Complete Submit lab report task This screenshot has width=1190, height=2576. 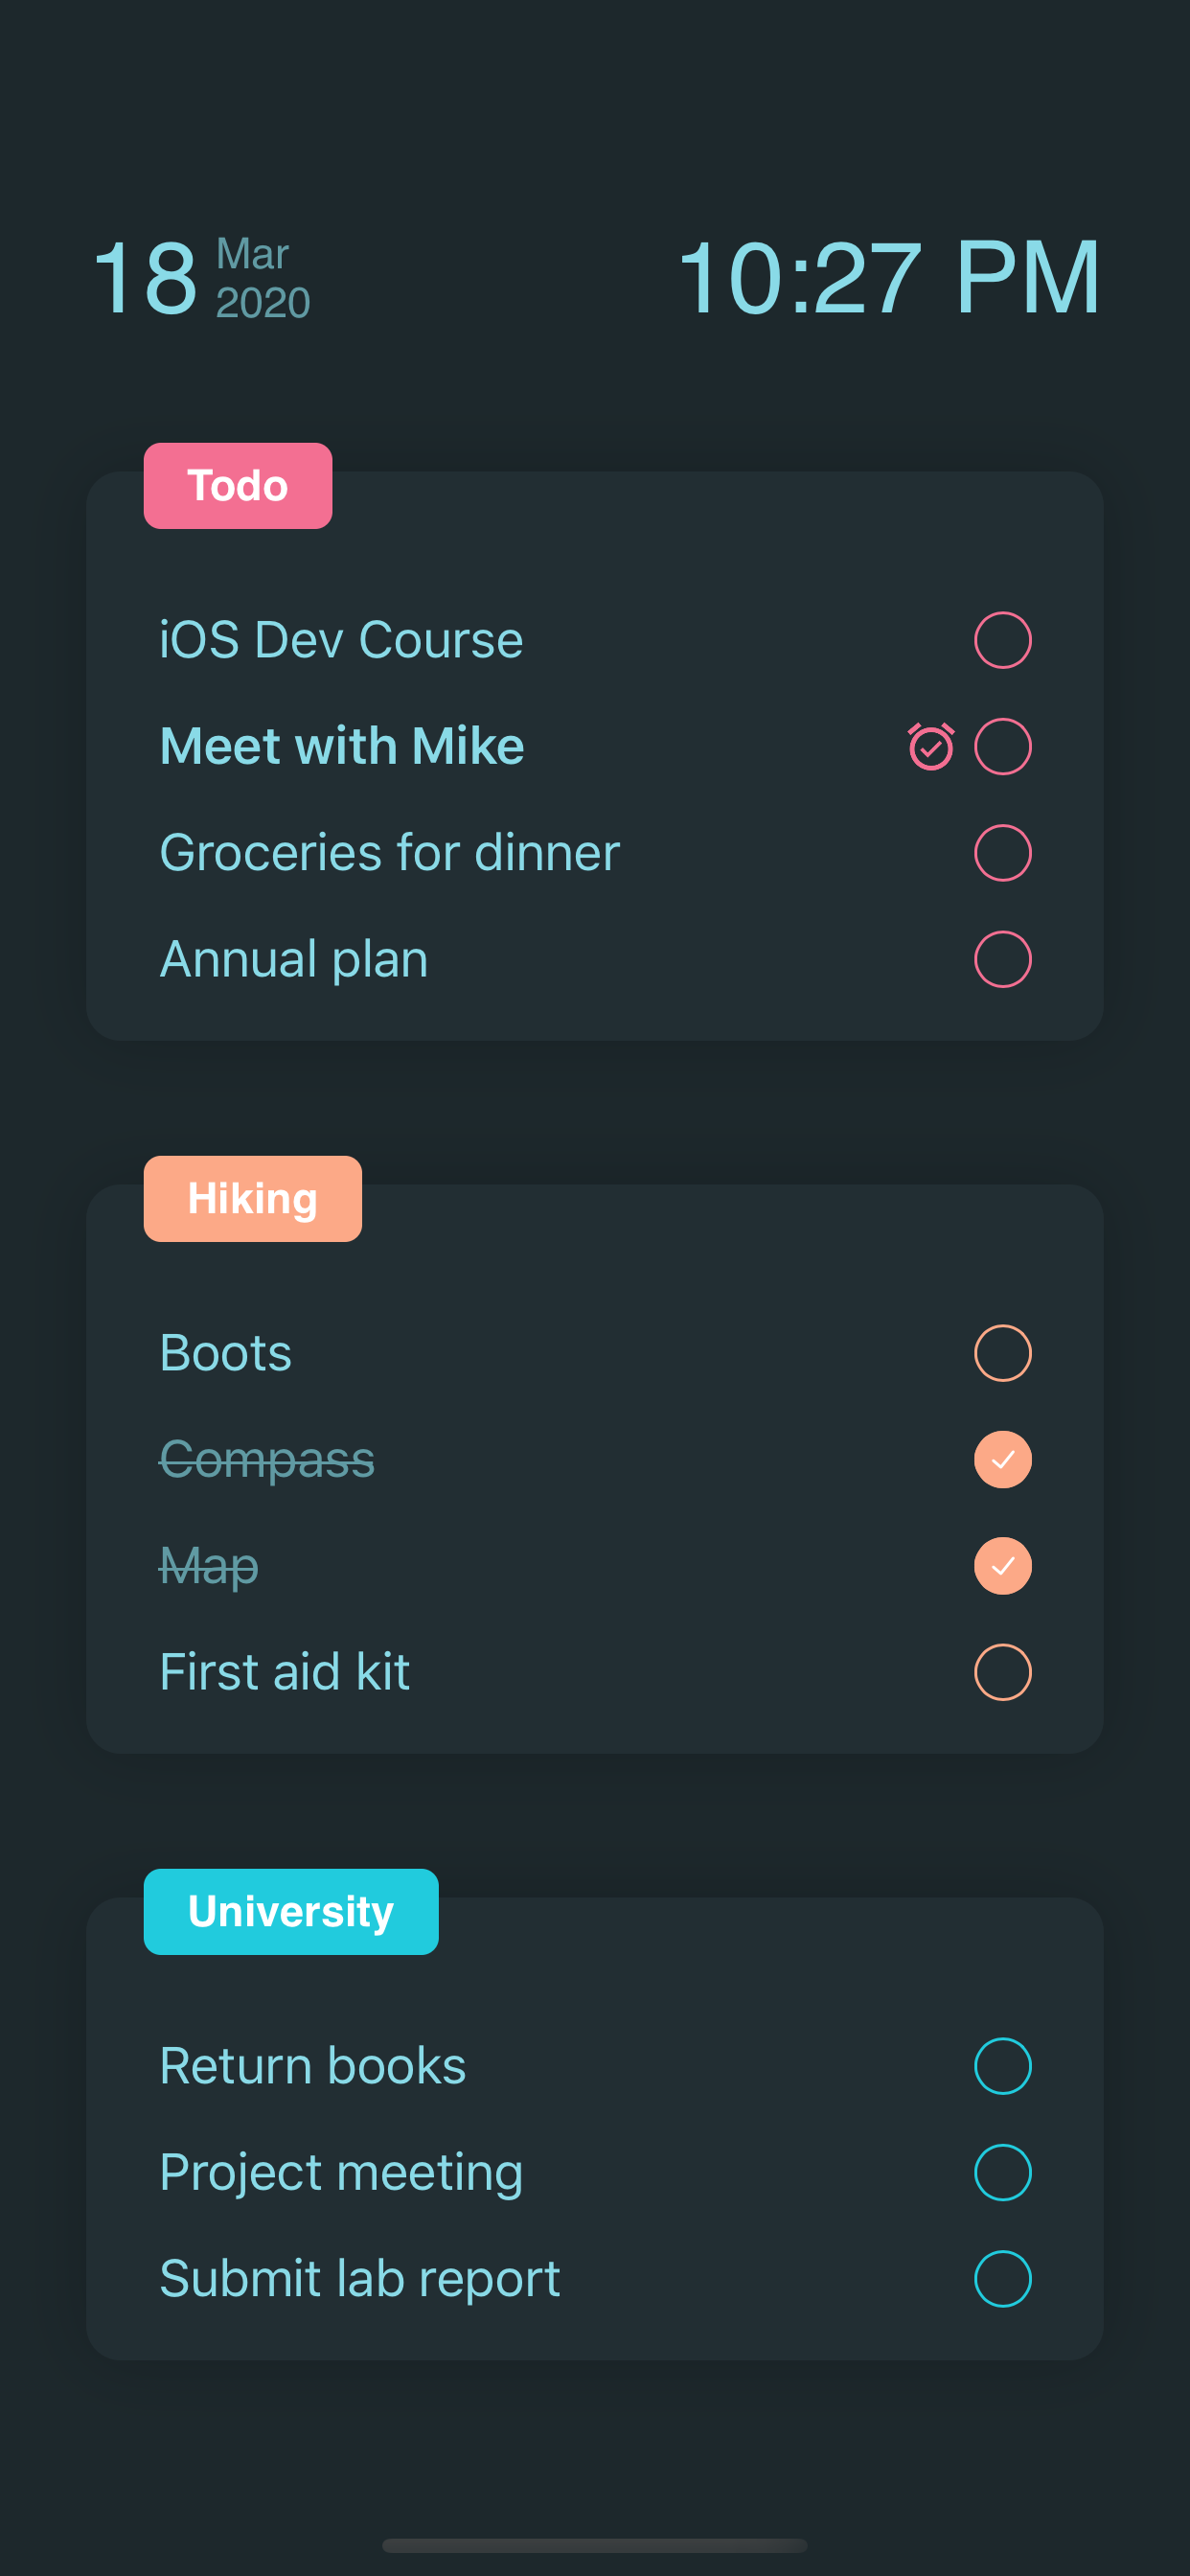(1002, 2279)
